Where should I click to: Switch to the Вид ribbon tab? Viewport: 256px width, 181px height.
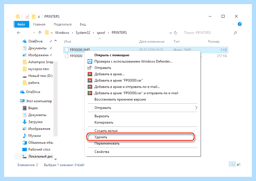pyautogui.click(x=83, y=24)
